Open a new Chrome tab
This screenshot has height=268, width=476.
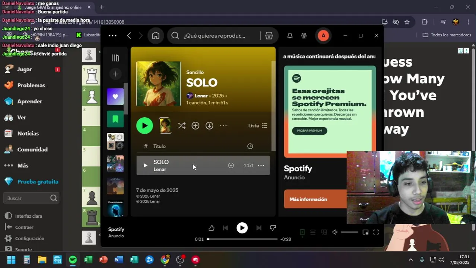click(102, 7)
